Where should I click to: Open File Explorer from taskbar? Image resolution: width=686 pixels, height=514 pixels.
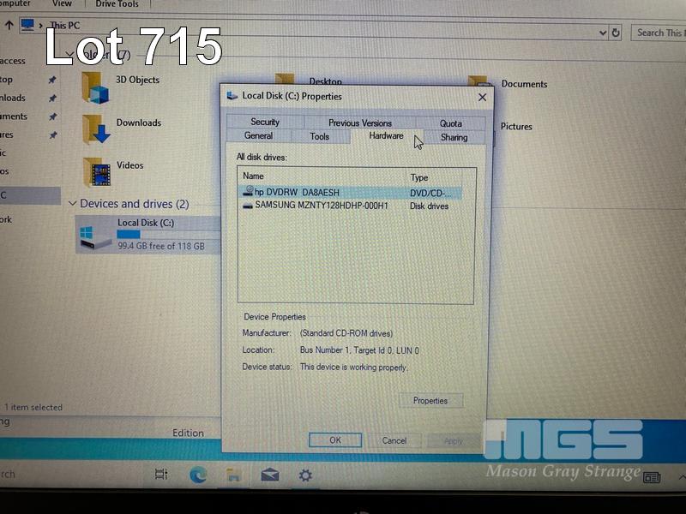234,475
